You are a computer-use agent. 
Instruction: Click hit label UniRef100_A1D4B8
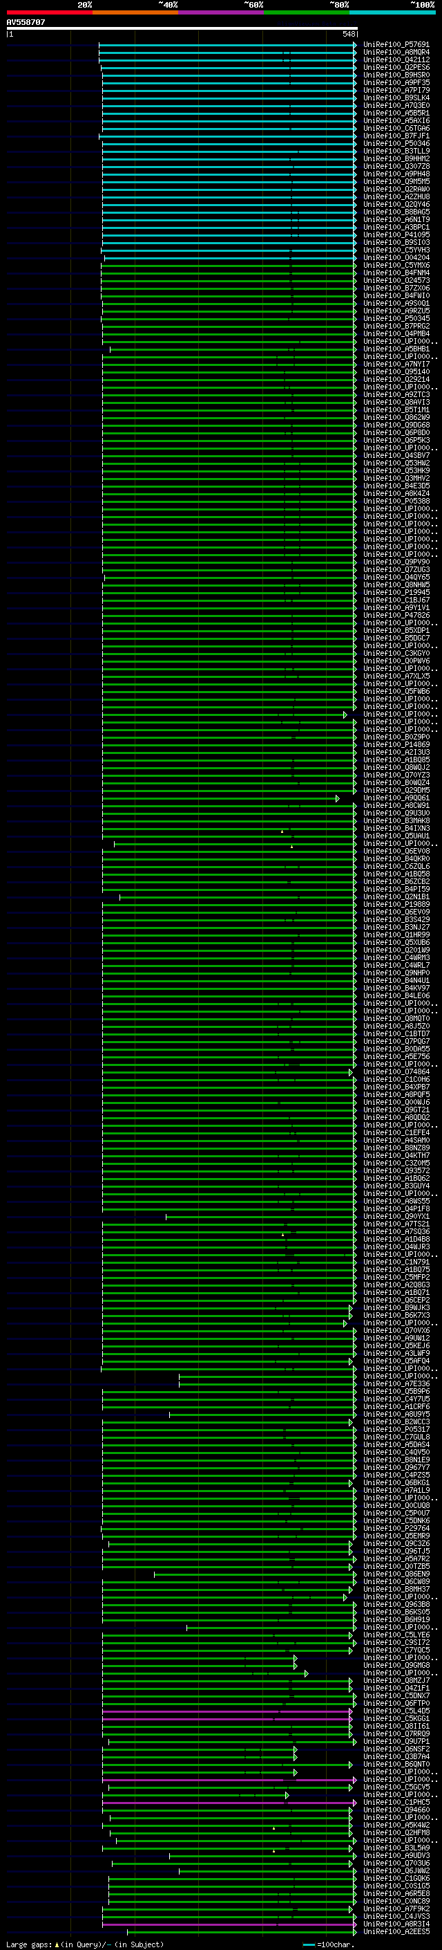[396, 1239]
